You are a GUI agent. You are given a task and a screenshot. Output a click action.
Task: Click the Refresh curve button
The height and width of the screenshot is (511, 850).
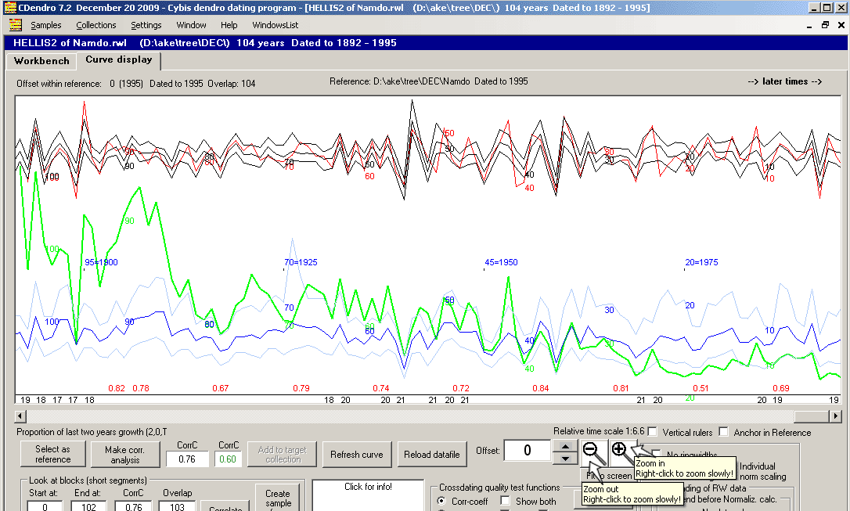(x=357, y=454)
